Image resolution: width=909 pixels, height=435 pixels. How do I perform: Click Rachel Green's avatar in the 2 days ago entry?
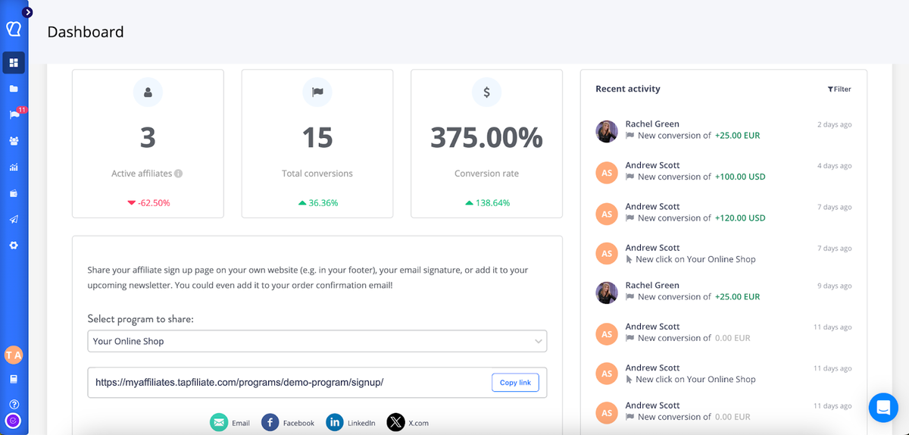[x=607, y=131]
